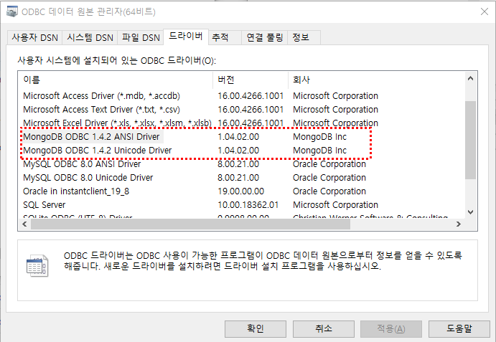Select Microsoft Access Text Driver row
The height and width of the screenshot is (342, 496).
coord(101,110)
